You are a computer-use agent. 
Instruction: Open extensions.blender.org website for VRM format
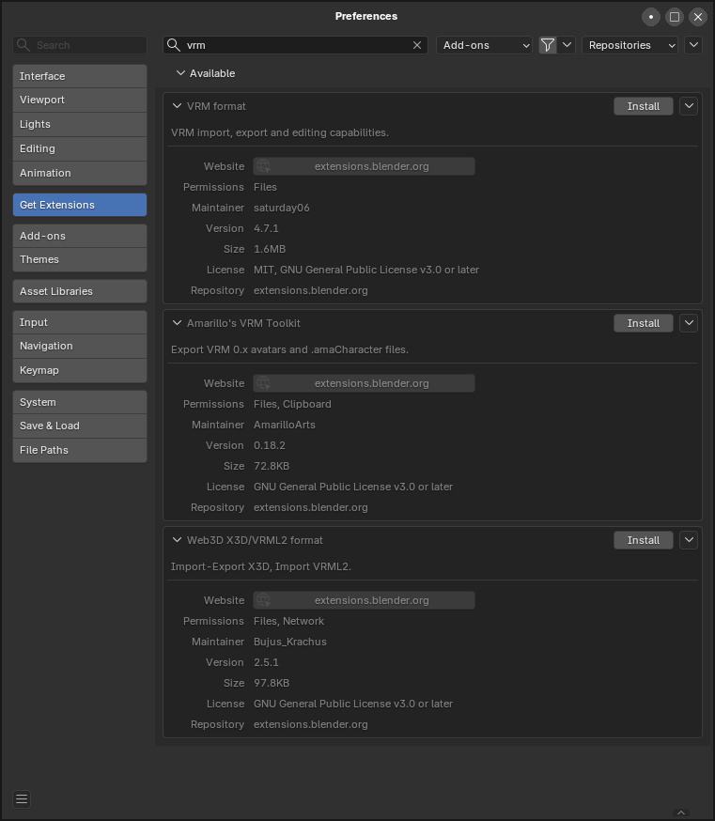click(x=364, y=166)
